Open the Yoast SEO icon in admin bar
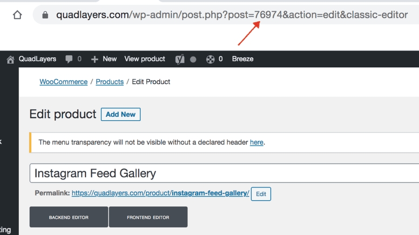This screenshot has height=235, width=419. (x=180, y=59)
